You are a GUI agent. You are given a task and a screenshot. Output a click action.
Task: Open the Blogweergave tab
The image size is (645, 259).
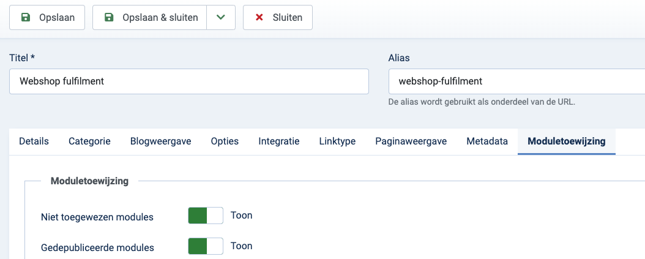pos(161,141)
